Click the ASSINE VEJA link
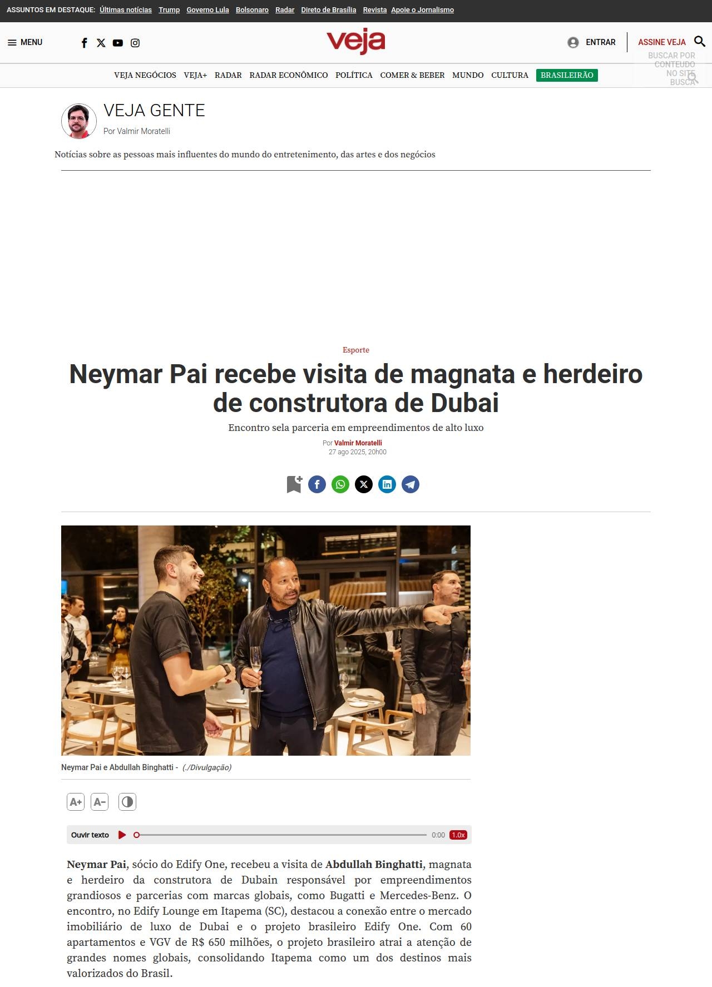The image size is (712, 987). pyautogui.click(x=662, y=42)
